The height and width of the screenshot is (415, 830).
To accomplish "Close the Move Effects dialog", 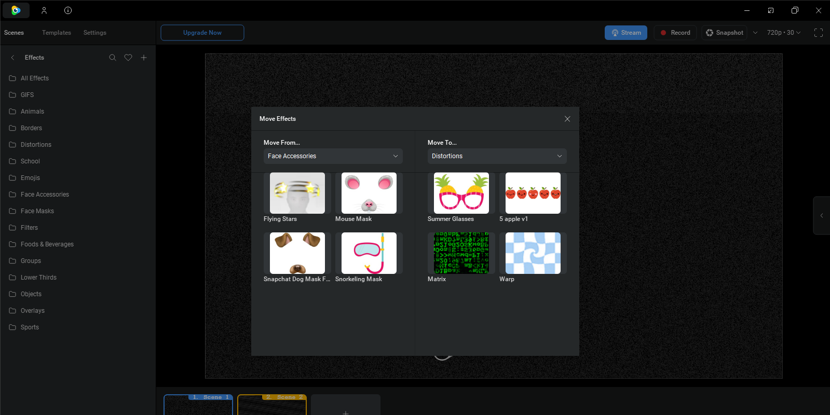I will [x=567, y=119].
